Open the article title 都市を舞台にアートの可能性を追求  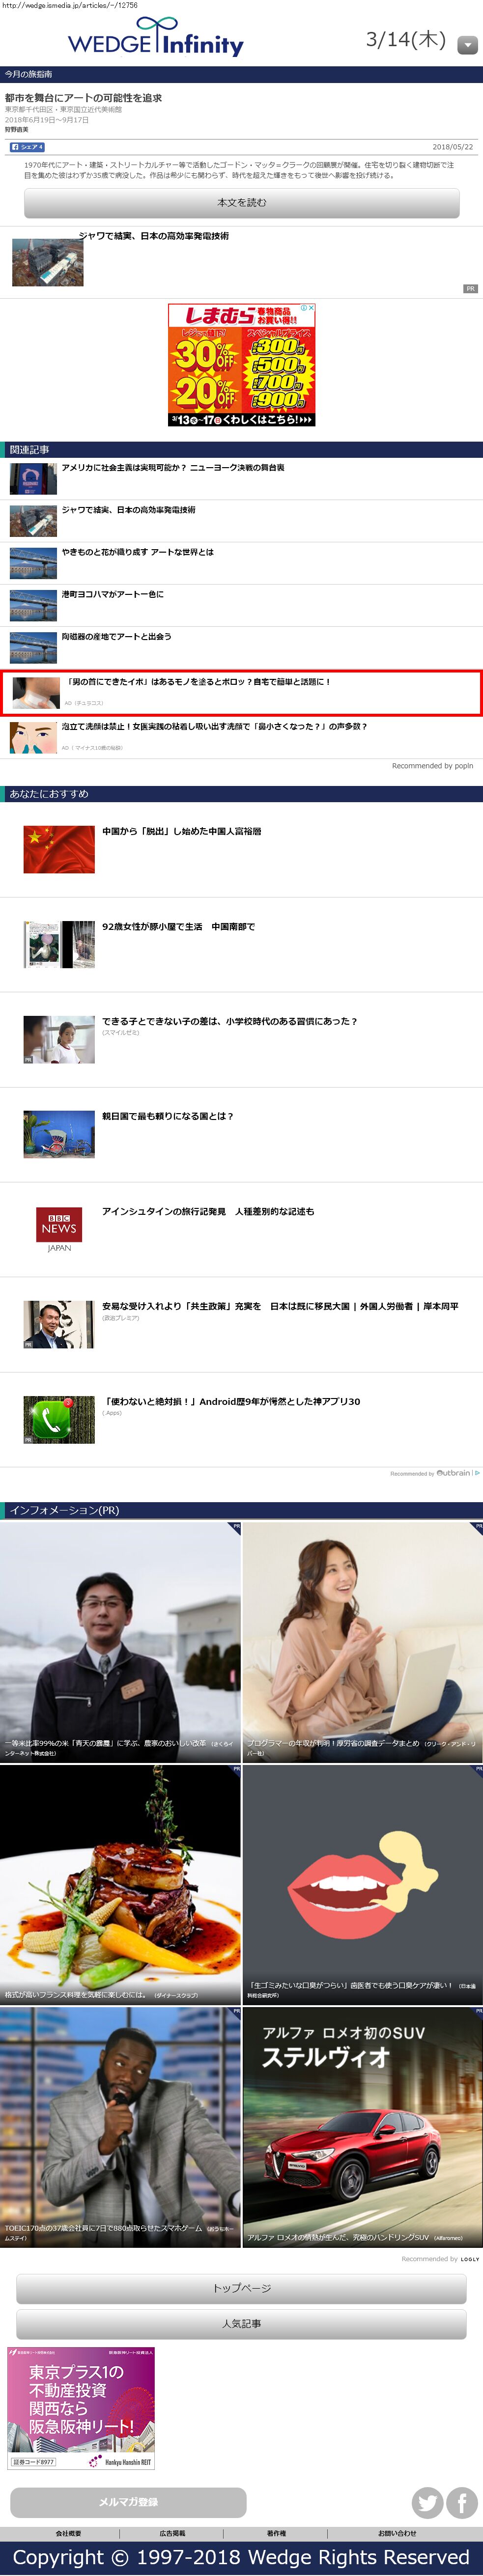click(x=83, y=98)
